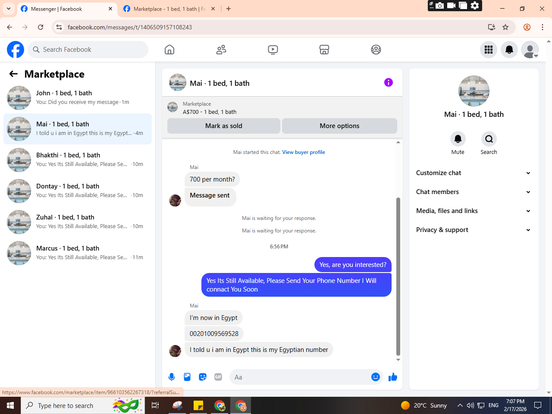Switch to the Messenger | Facebook tab
The image size is (552, 414).
coord(67,9)
